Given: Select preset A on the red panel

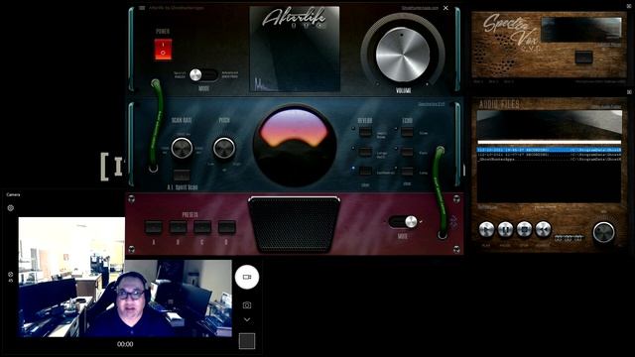Looking at the screenshot, I should (154, 227).
